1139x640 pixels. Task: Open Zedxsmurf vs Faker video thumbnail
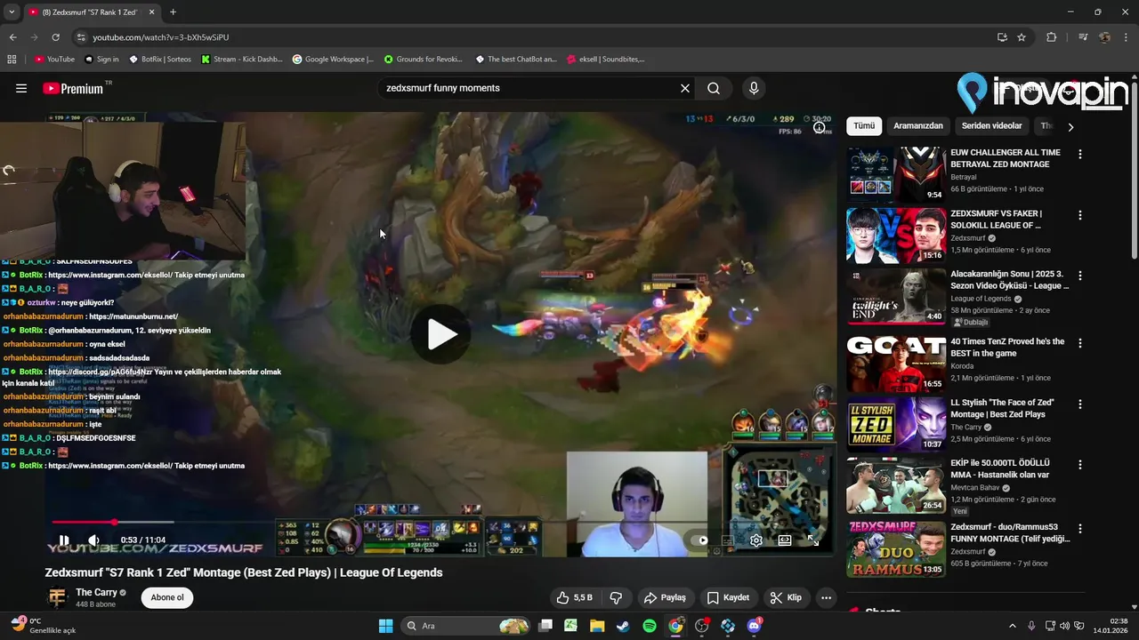(x=896, y=235)
